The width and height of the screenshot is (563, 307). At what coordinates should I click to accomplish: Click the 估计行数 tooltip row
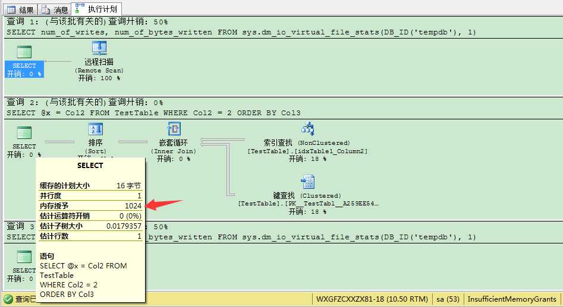click(x=90, y=236)
